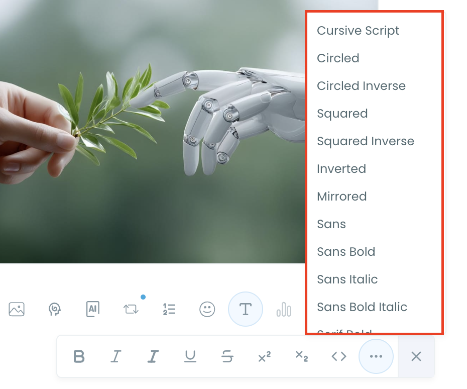Toggle underline formatting

[x=190, y=357]
